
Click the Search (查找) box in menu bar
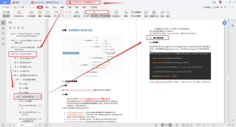[94, 7]
